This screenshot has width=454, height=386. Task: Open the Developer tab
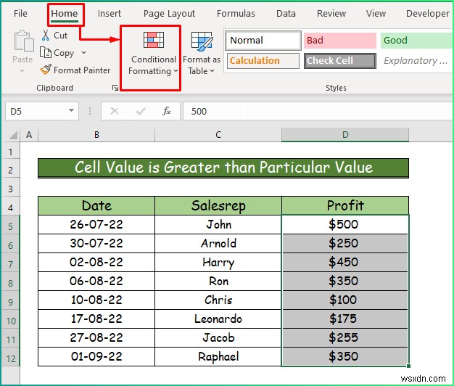click(x=428, y=13)
